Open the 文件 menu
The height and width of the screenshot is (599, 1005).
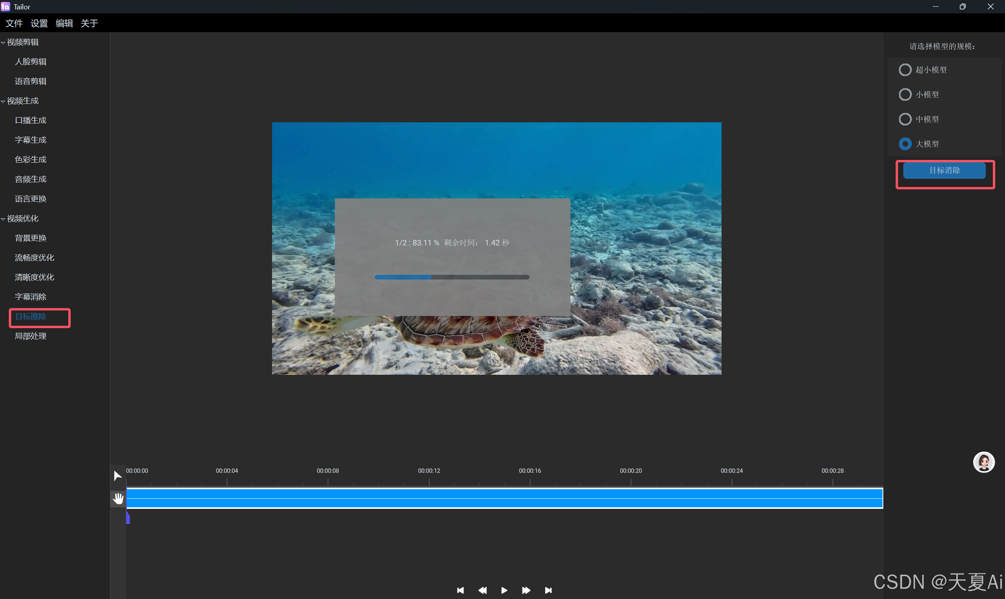tap(14, 24)
